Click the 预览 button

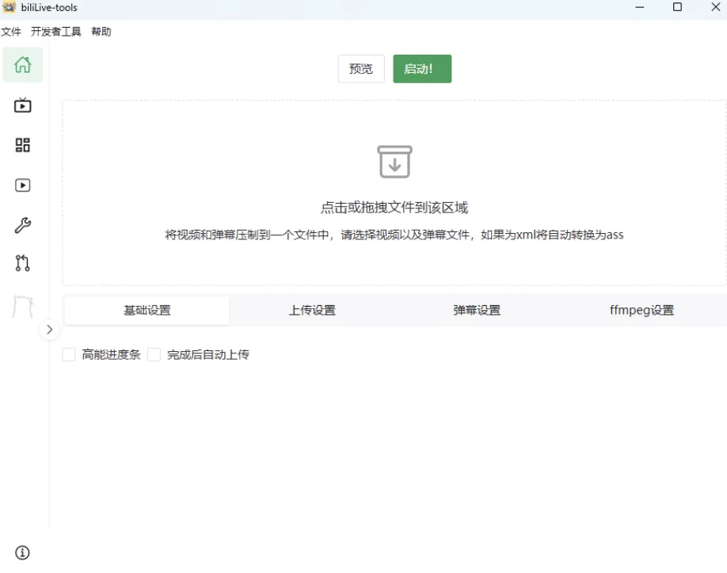point(361,69)
